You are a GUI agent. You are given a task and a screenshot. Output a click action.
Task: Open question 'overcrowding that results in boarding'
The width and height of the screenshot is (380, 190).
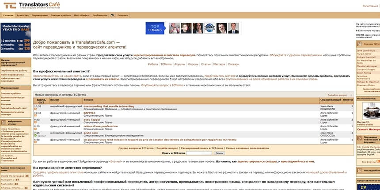point(109,106)
